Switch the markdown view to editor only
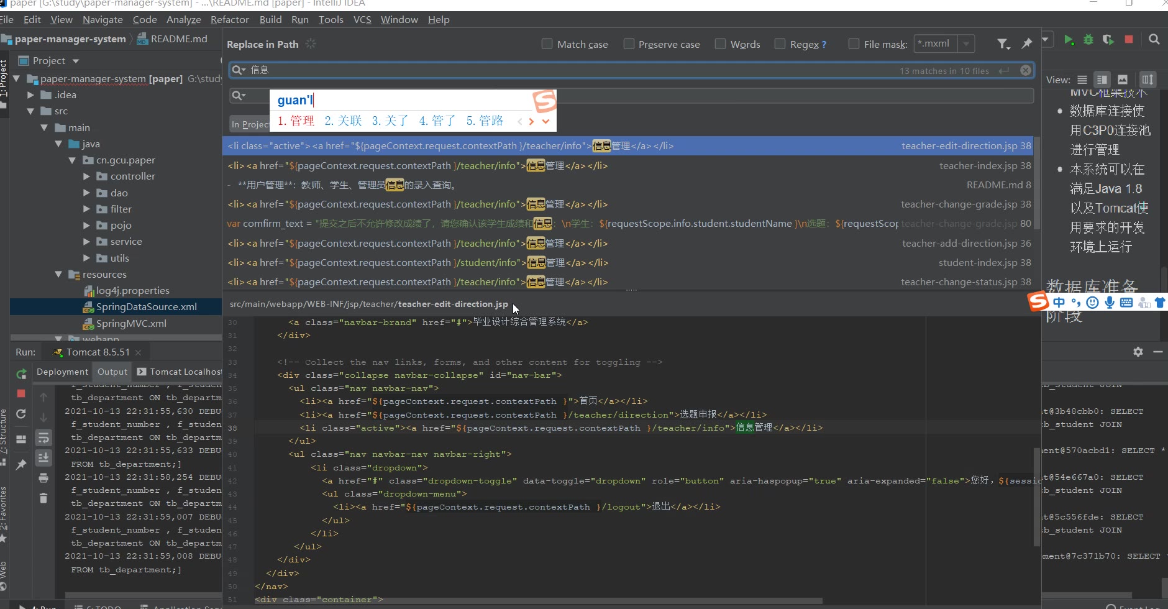The image size is (1168, 609). pyautogui.click(x=1082, y=80)
